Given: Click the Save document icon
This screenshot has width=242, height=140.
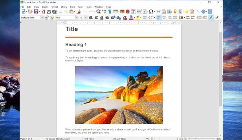Looking at the screenshot, I should pyautogui.click(x=36, y=12).
